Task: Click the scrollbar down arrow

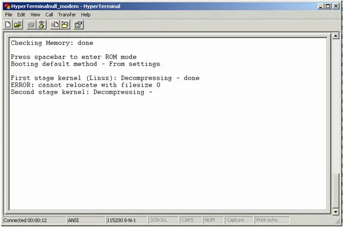Action: point(336,211)
